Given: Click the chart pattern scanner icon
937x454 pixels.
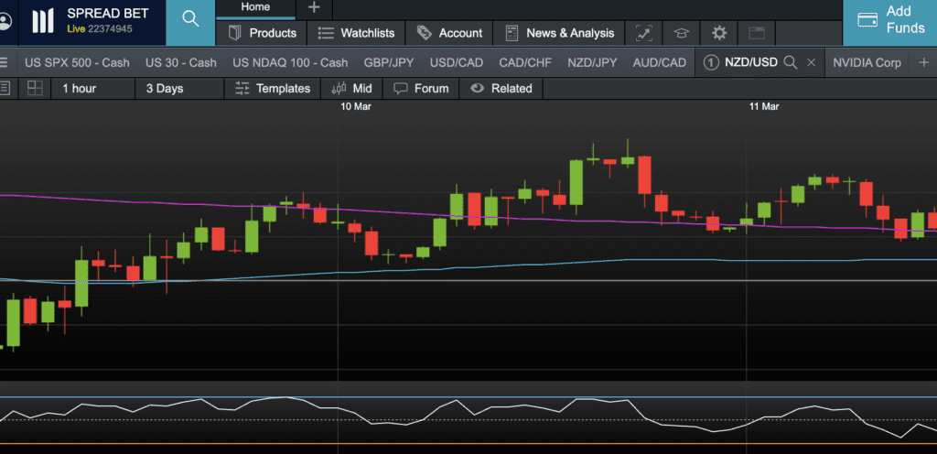Looking at the screenshot, I should click(x=643, y=34).
